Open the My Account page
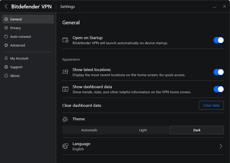This screenshot has height=163, width=230. [28, 58]
